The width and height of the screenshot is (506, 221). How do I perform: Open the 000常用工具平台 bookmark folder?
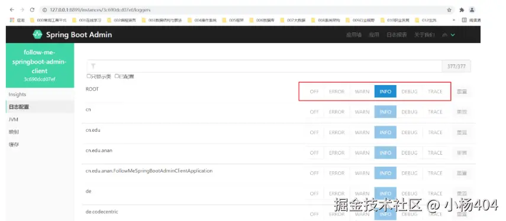(49, 20)
